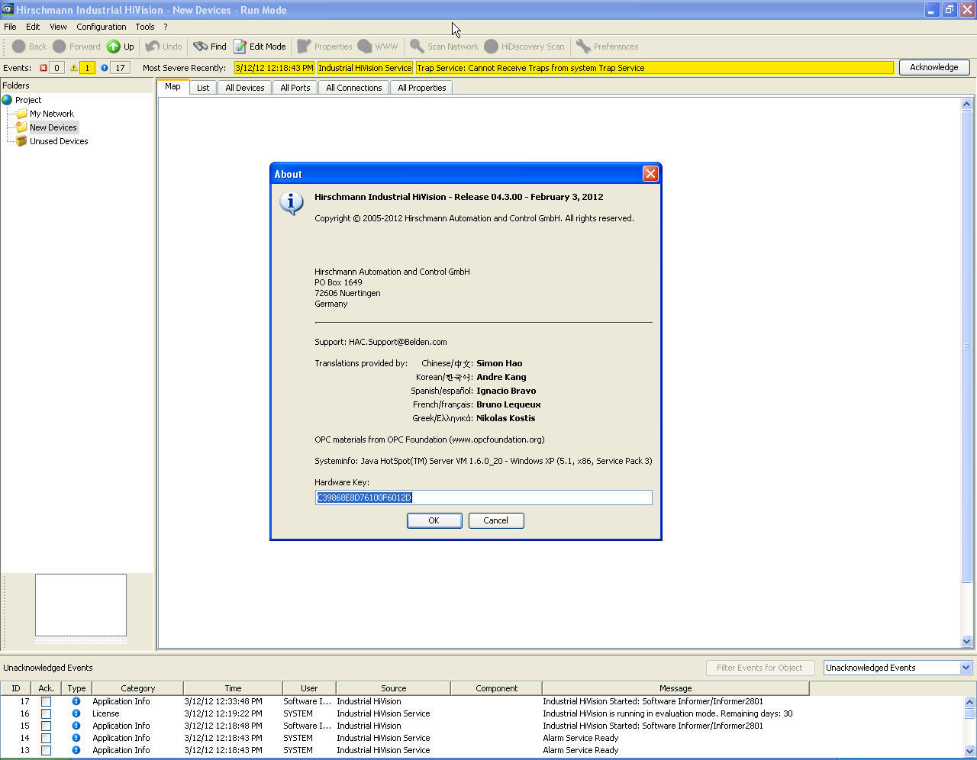Open the Configuration menu
The image size is (977, 760).
[102, 27]
